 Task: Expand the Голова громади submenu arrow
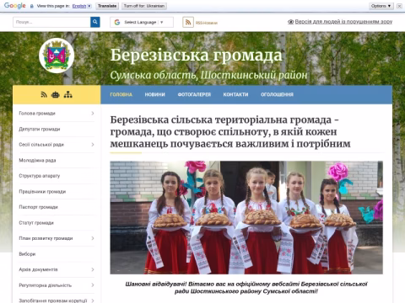(93, 114)
